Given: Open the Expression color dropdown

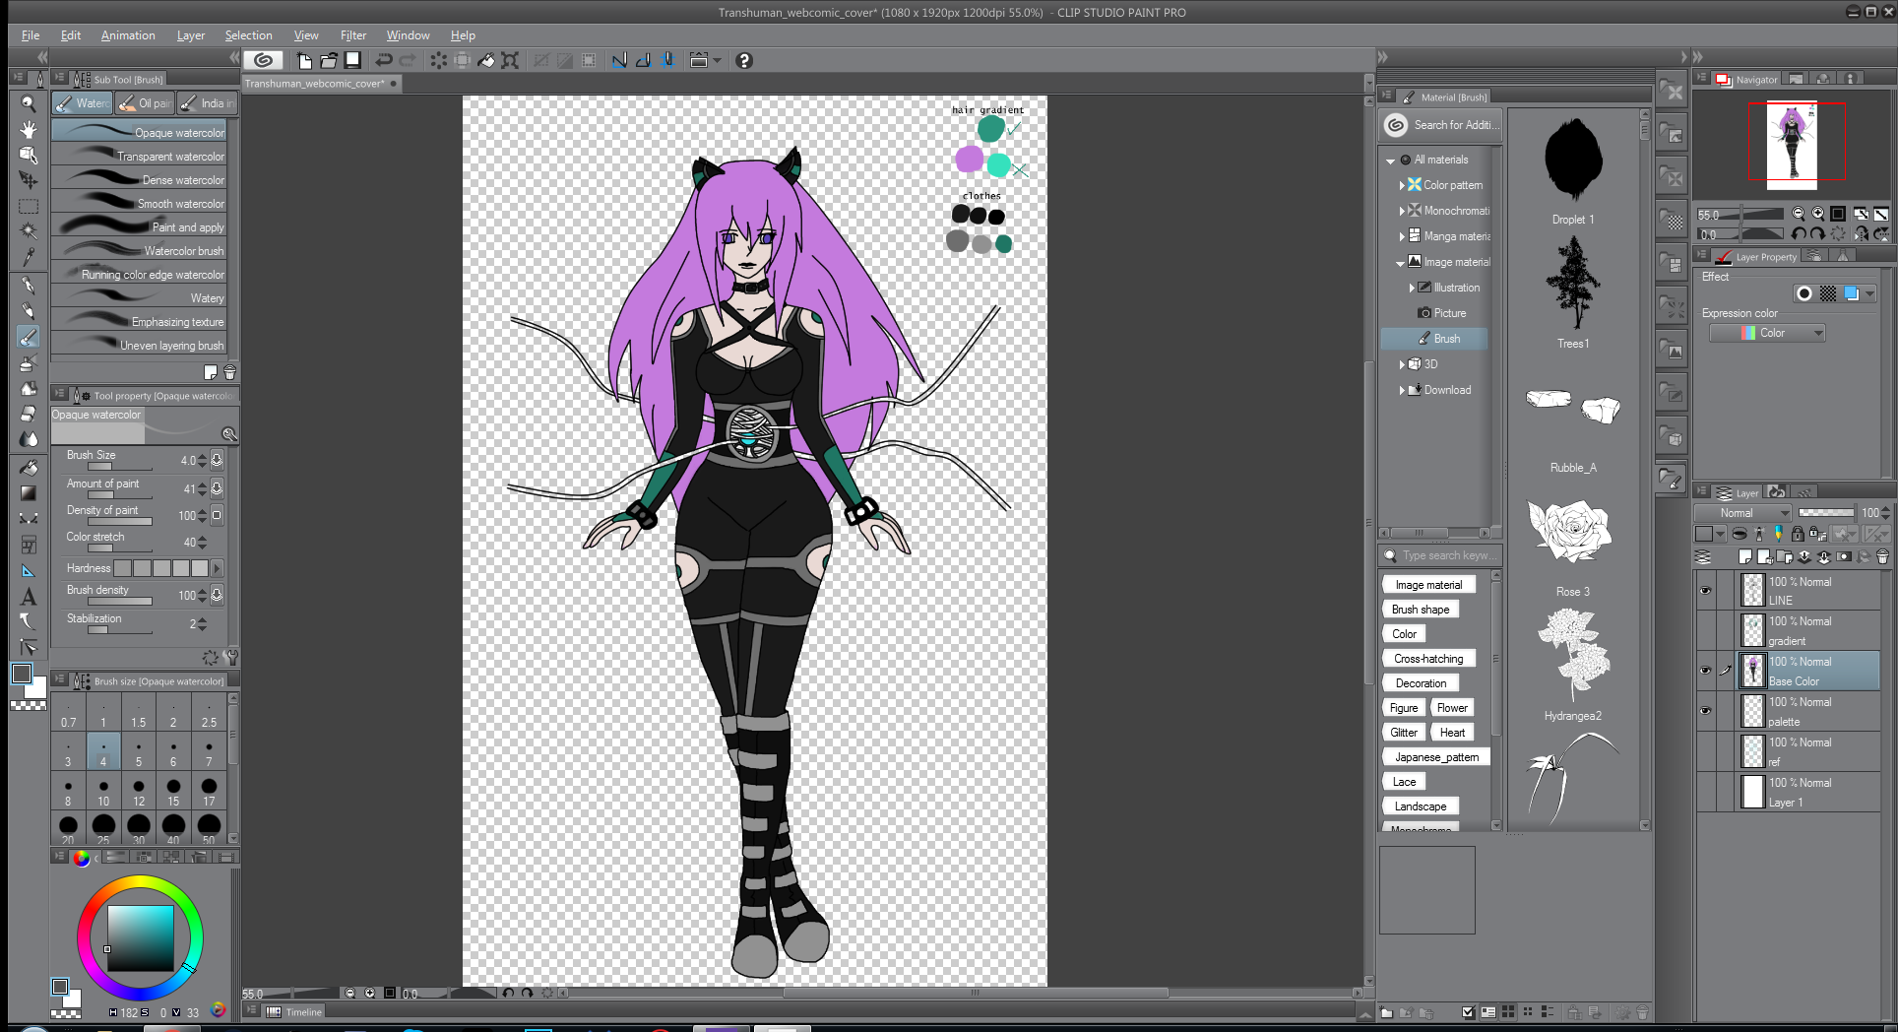Looking at the screenshot, I should 1768,333.
